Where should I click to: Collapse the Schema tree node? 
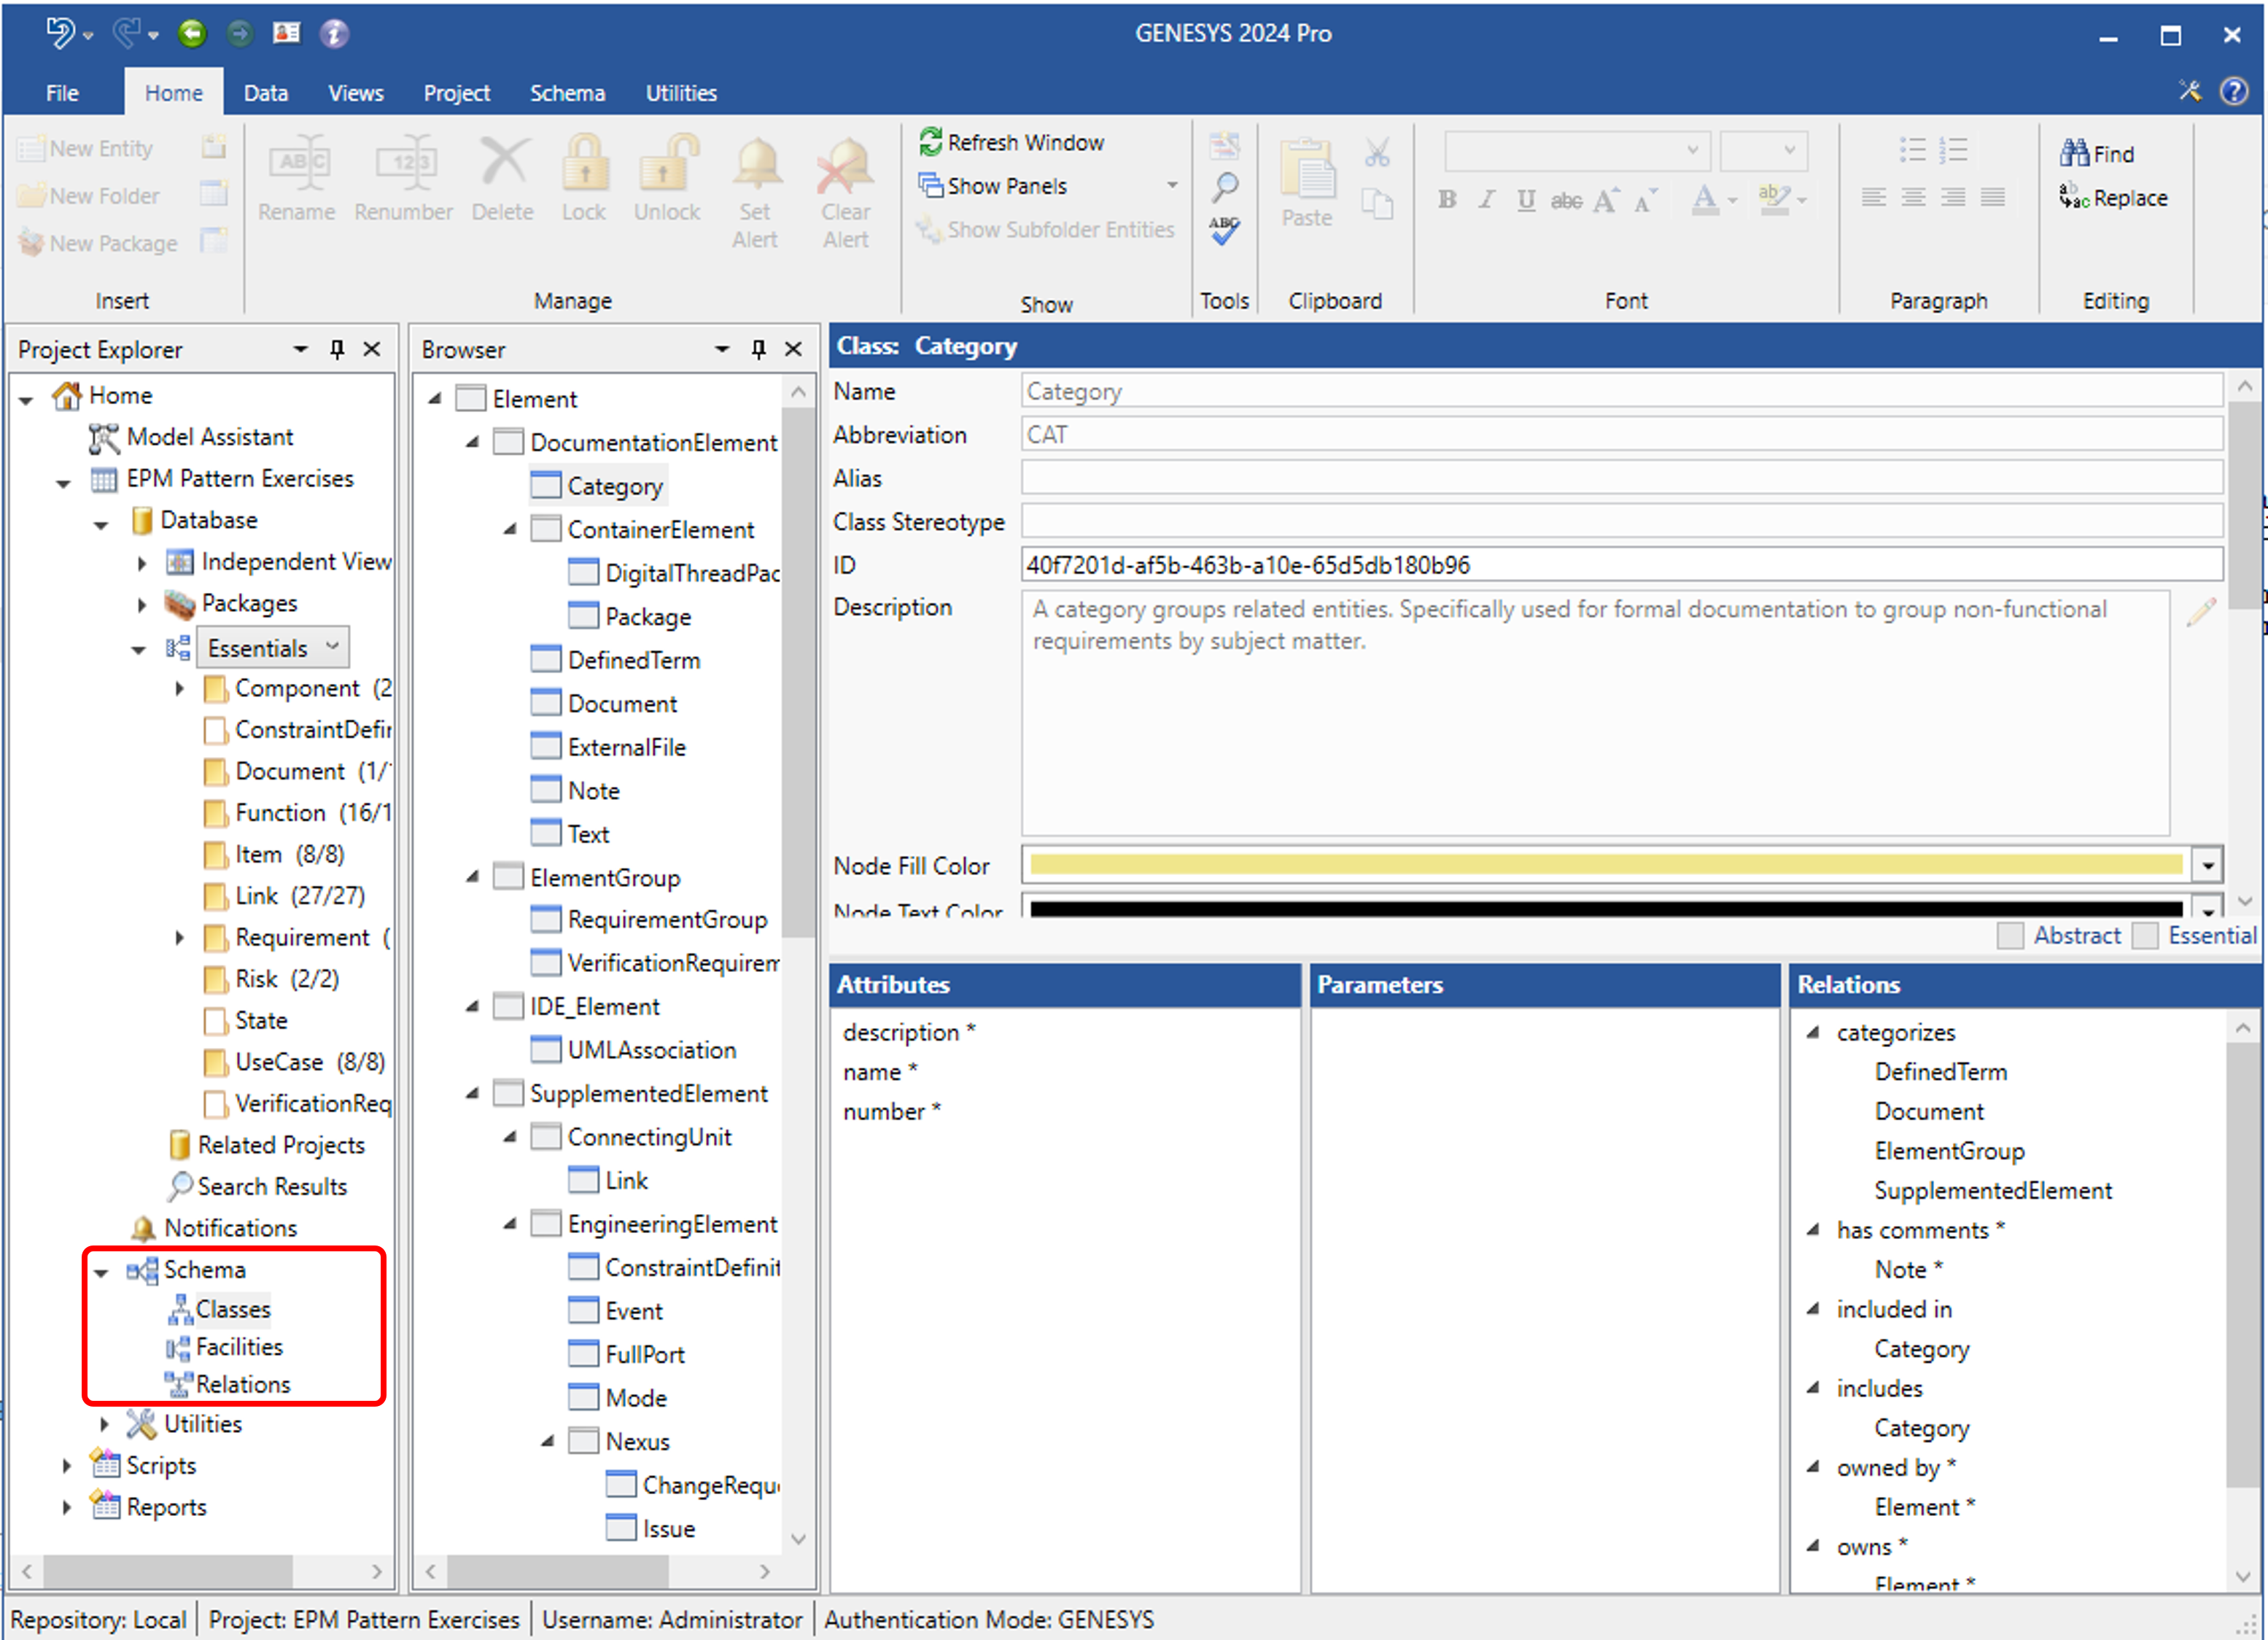pyautogui.click(x=101, y=1272)
